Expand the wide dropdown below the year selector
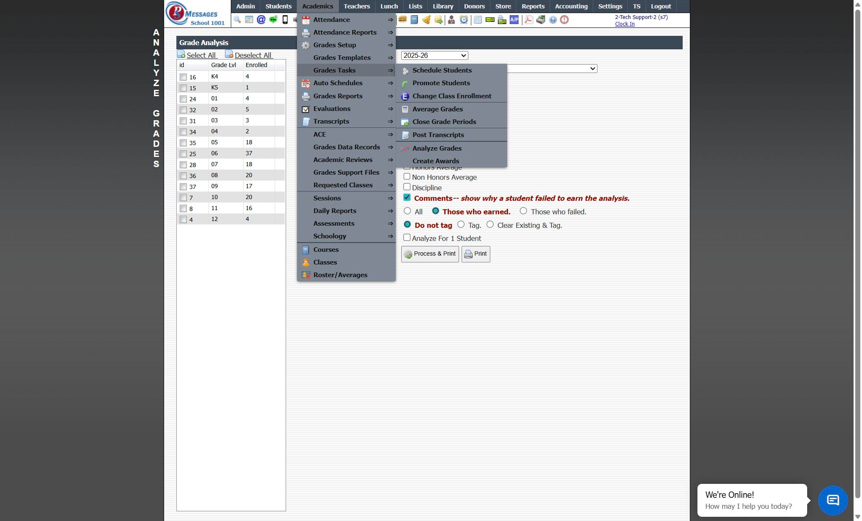Image resolution: width=862 pixels, height=521 pixels. click(552, 69)
